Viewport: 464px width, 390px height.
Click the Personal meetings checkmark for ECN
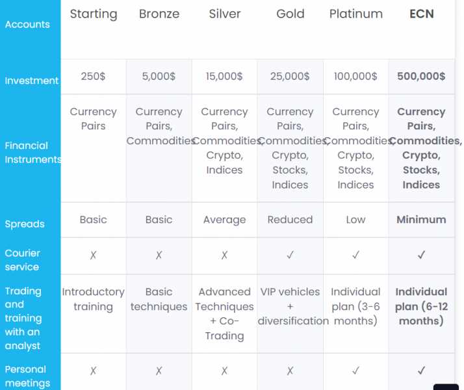click(421, 370)
